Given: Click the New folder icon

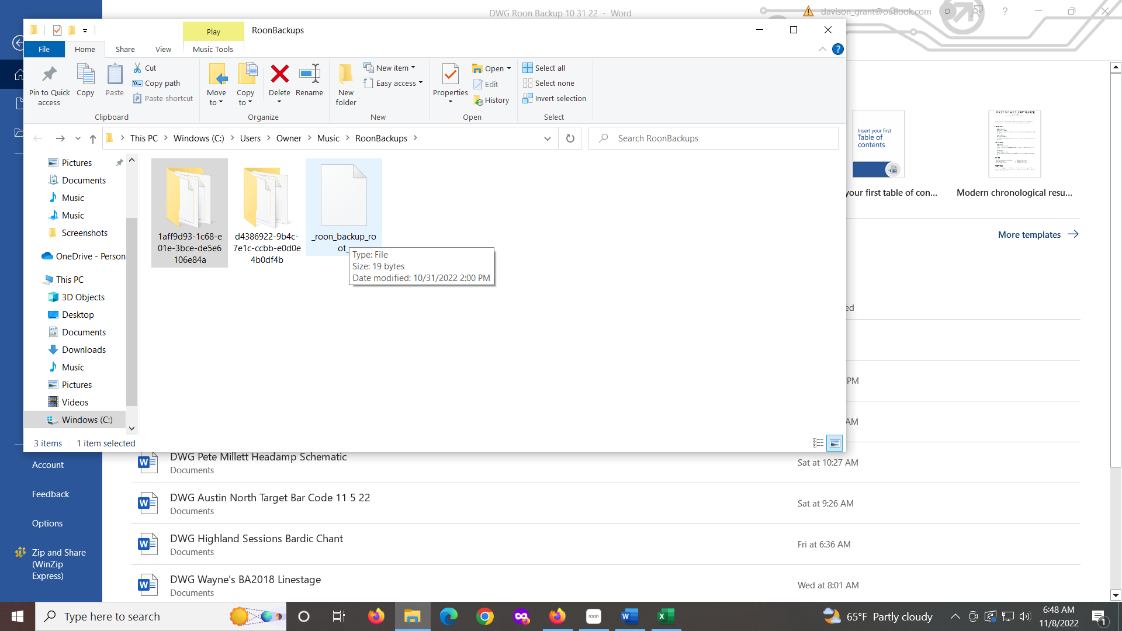Looking at the screenshot, I should (x=345, y=74).
